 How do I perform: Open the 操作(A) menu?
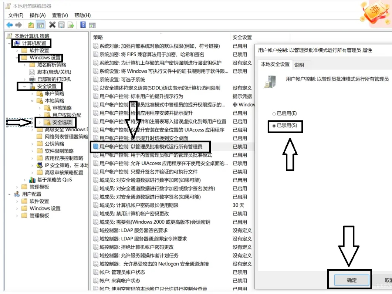coord(37,15)
